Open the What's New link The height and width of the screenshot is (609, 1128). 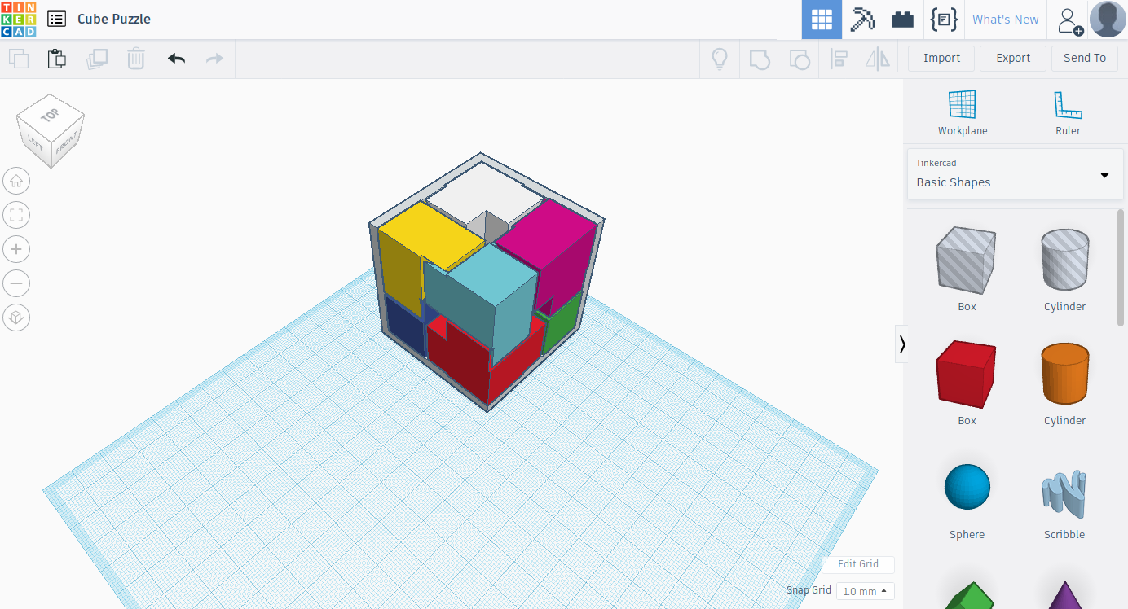coord(1006,20)
